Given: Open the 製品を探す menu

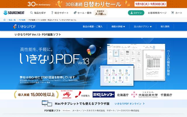Looking at the screenshot, I should click(x=40, y=13).
